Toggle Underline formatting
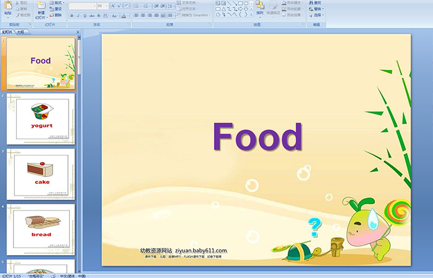Image resolution: width=433 pixels, height=278 pixels. click(x=85, y=15)
